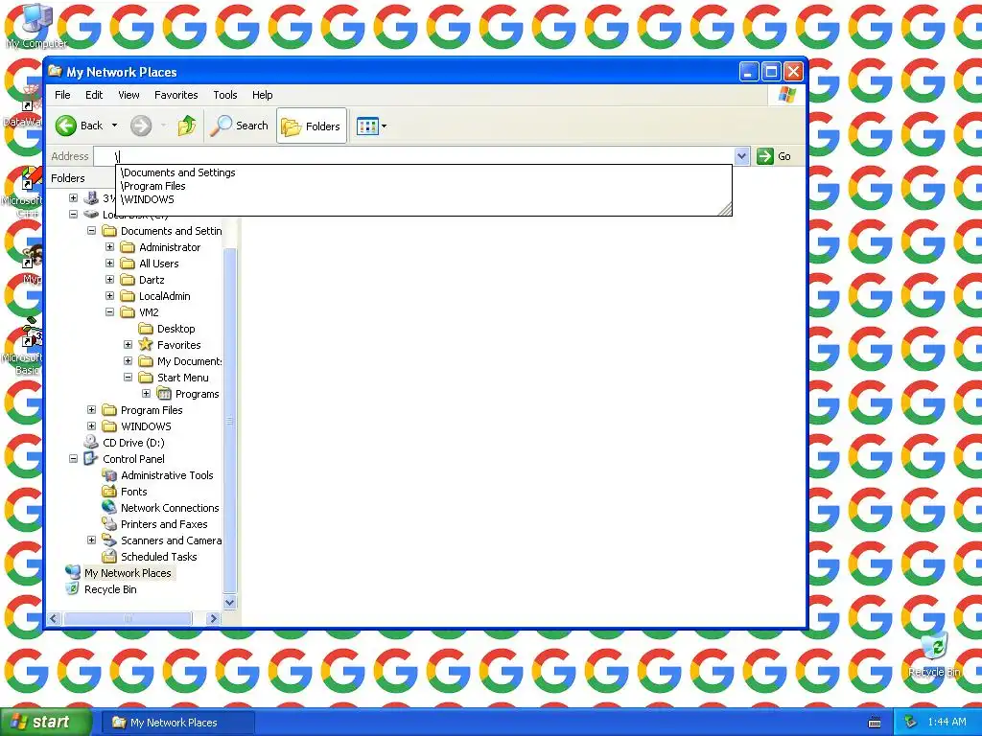
Task: Select the All Users tree label
Action: pyautogui.click(x=159, y=264)
